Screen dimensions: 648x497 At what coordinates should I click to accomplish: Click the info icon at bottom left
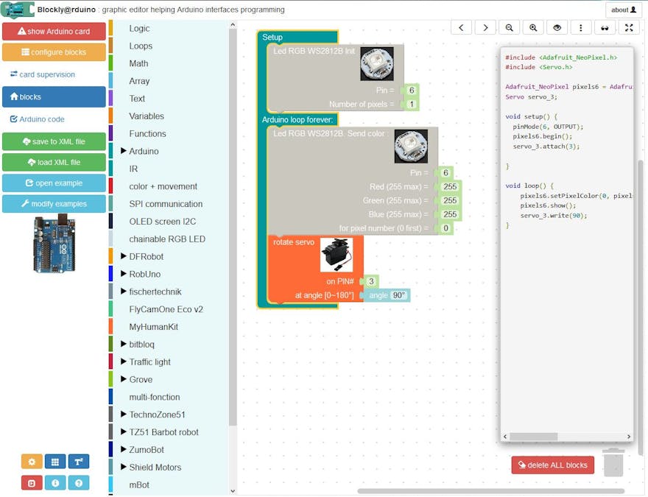click(54, 483)
